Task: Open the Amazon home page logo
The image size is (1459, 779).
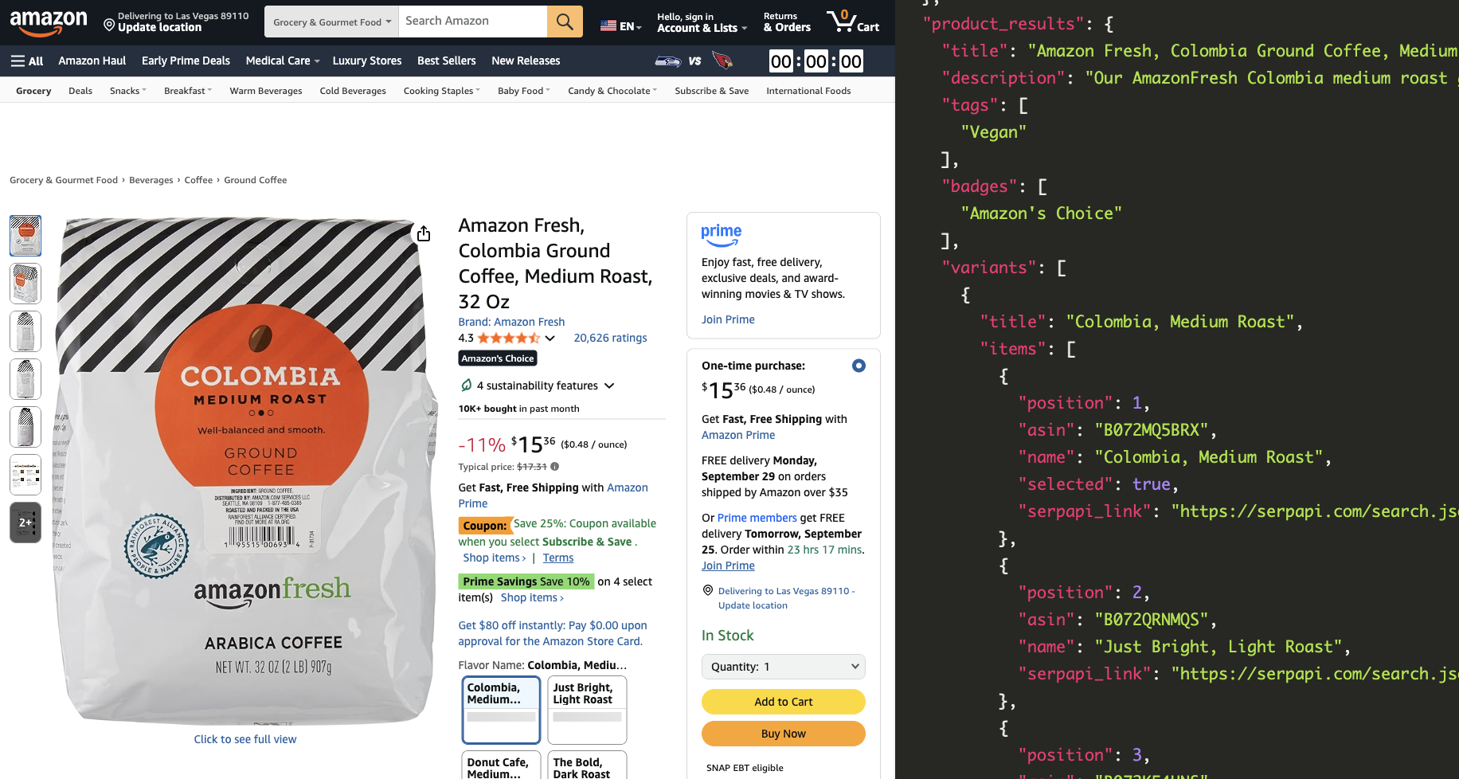Action: (48, 22)
